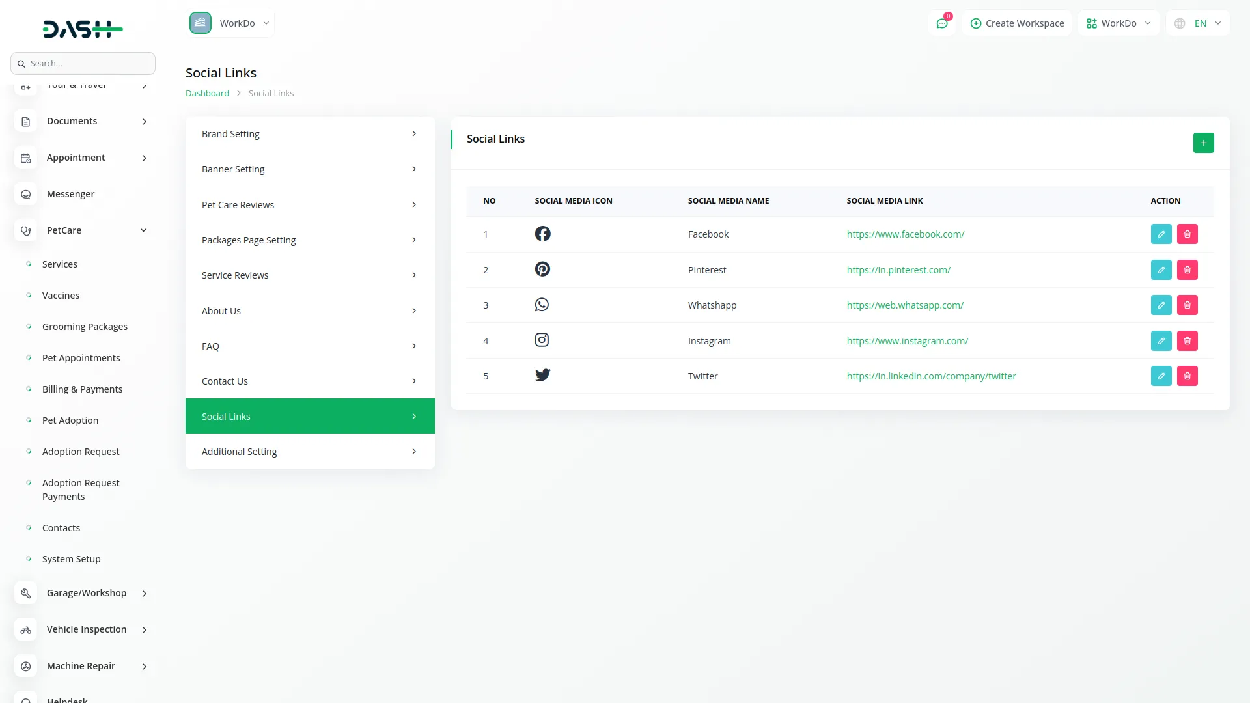Edit the Whatshapp social link entry

[1161, 305]
